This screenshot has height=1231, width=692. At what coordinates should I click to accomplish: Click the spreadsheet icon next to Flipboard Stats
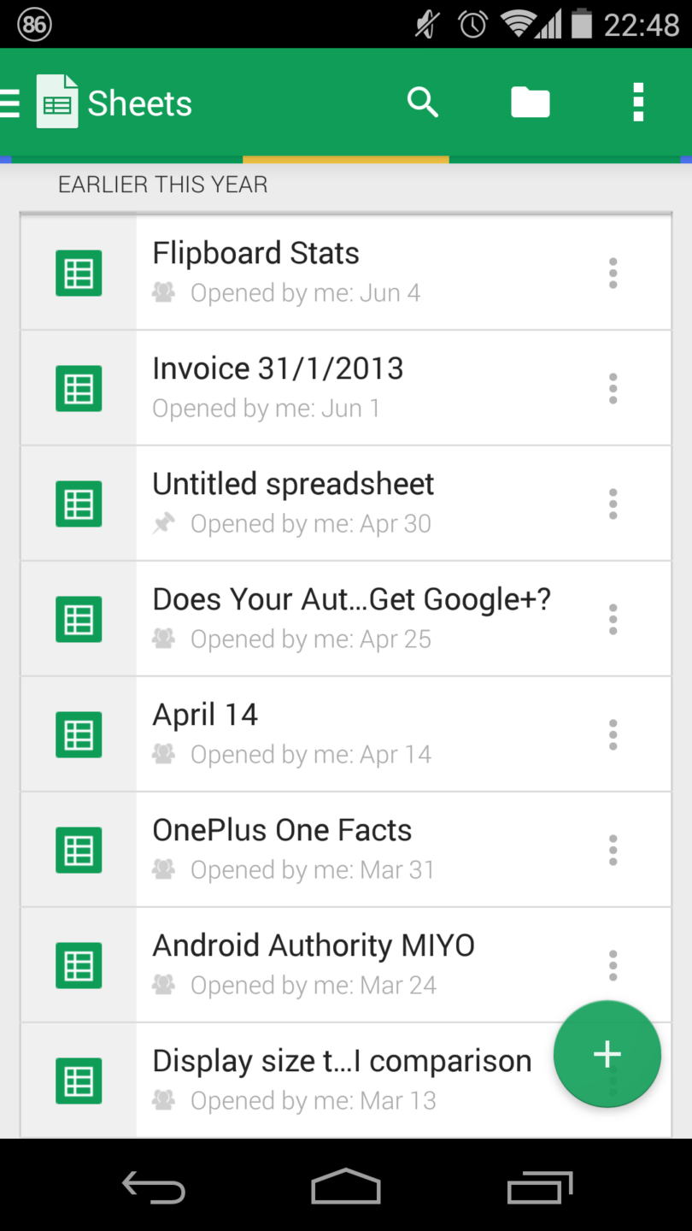(x=78, y=273)
